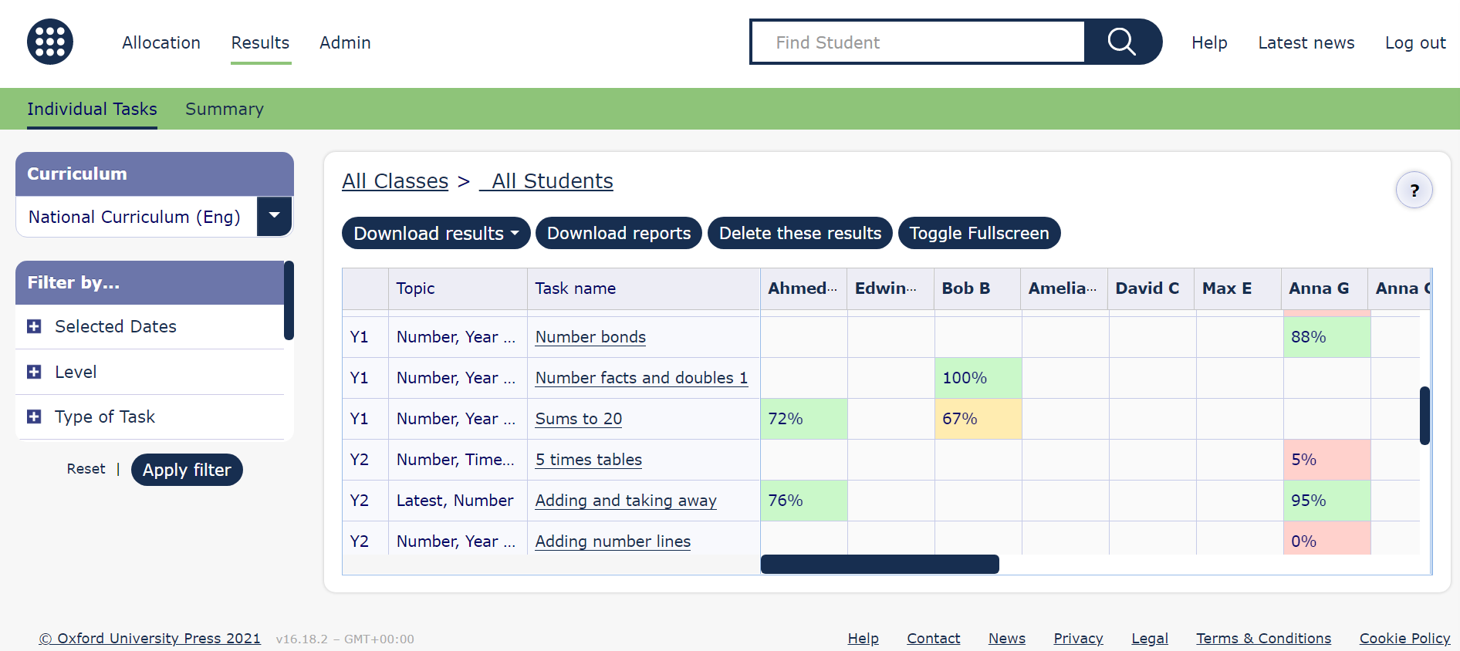
Task: Open the All Classes breadcrumb
Action: tap(395, 181)
